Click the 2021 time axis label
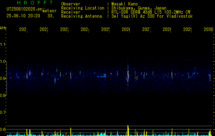Screen dimensions: 215x136 pyautogui.click(x=23, y=29)
